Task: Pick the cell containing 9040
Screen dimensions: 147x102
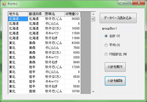Action: pos(72,62)
